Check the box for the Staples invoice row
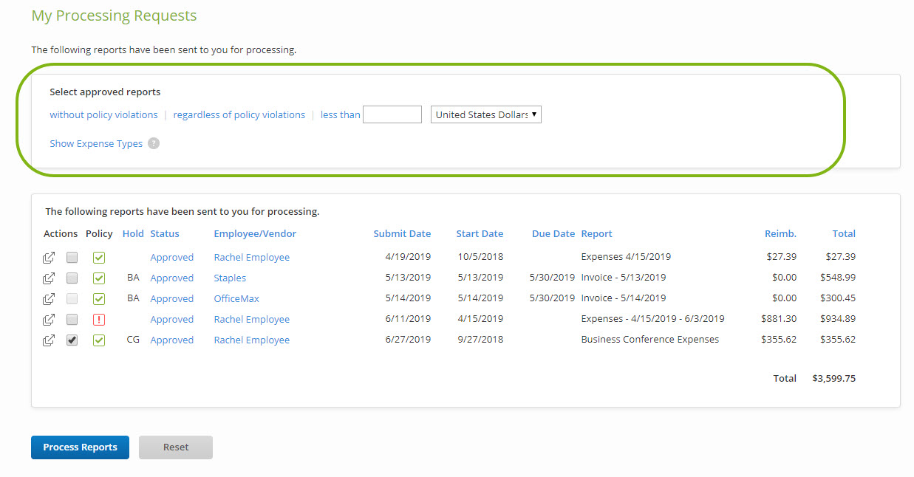This screenshot has height=477, width=914. click(72, 278)
